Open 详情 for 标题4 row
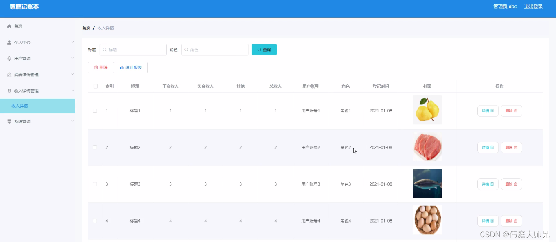Screen dimensions: 556x242 [x=488, y=221]
